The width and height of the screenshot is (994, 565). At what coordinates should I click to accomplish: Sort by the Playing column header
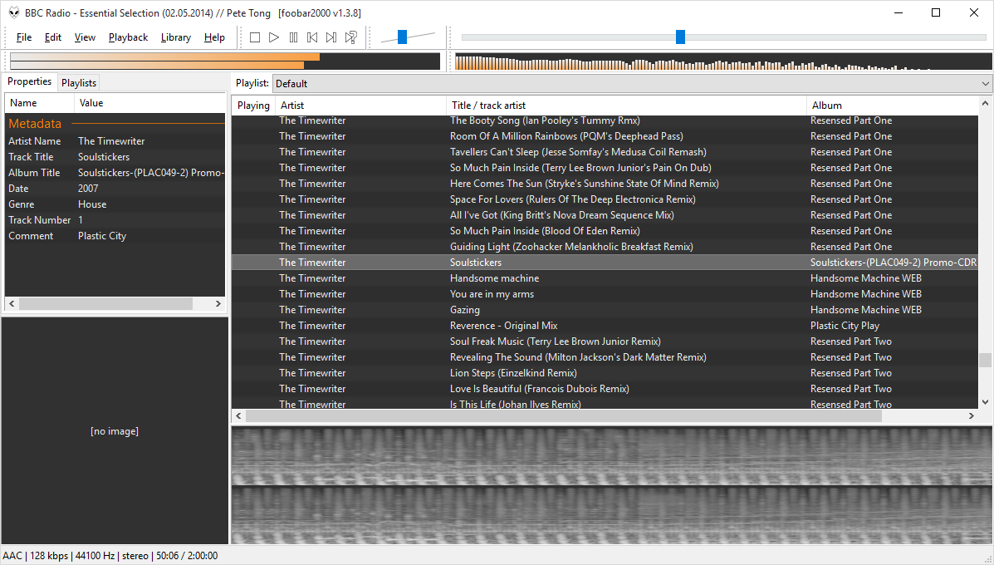pyautogui.click(x=253, y=106)
